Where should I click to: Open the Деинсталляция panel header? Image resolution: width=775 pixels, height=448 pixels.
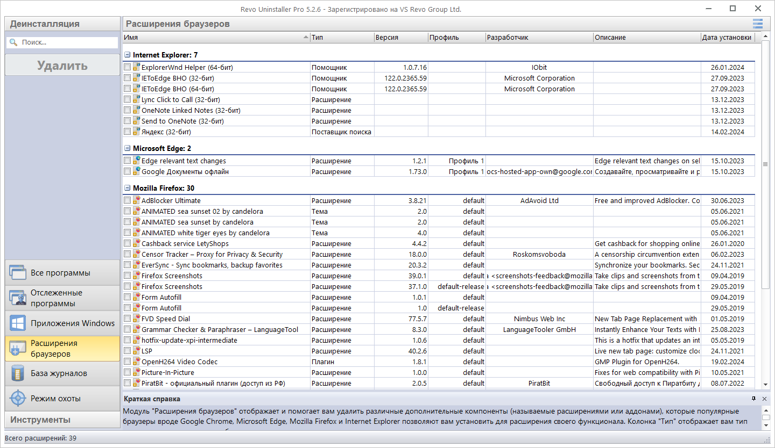tap(62, 24)
